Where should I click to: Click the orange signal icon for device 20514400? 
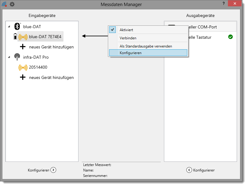pos(23,67)
